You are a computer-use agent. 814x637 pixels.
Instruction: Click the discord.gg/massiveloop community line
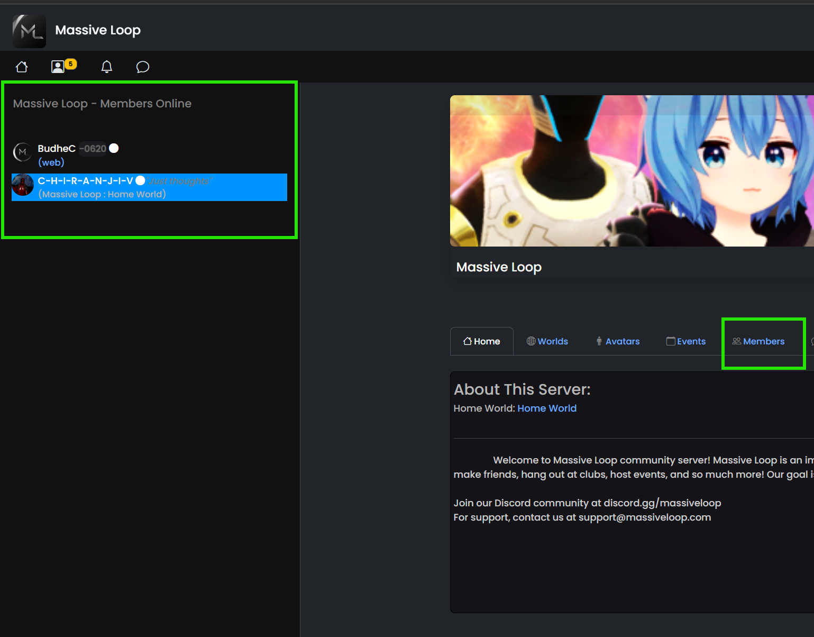pyautogui.click(x=587, y=503)
